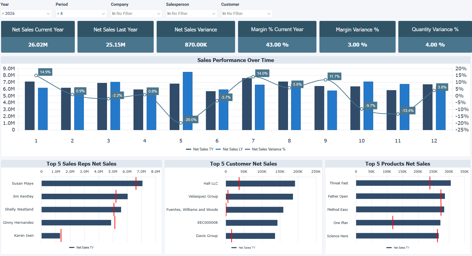
Task: Click the Method Easy product bar
Action: tap(400, 209)
